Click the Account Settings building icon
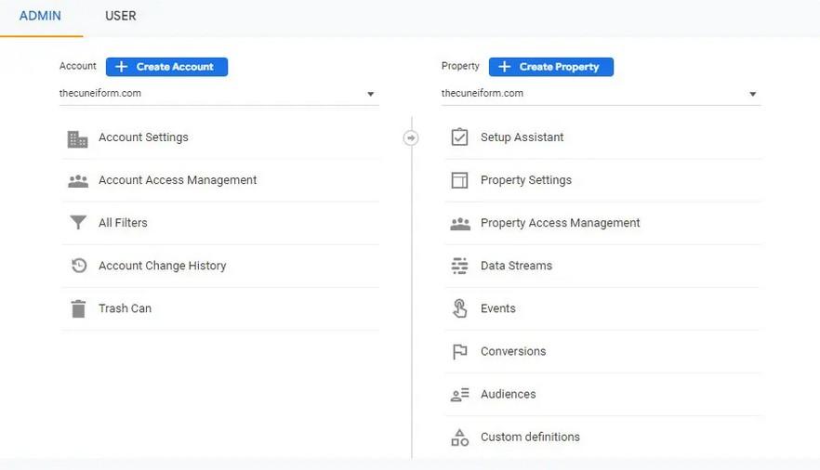Screen dimensions: 820x470 pyautogui.click(x=78, y=139)
